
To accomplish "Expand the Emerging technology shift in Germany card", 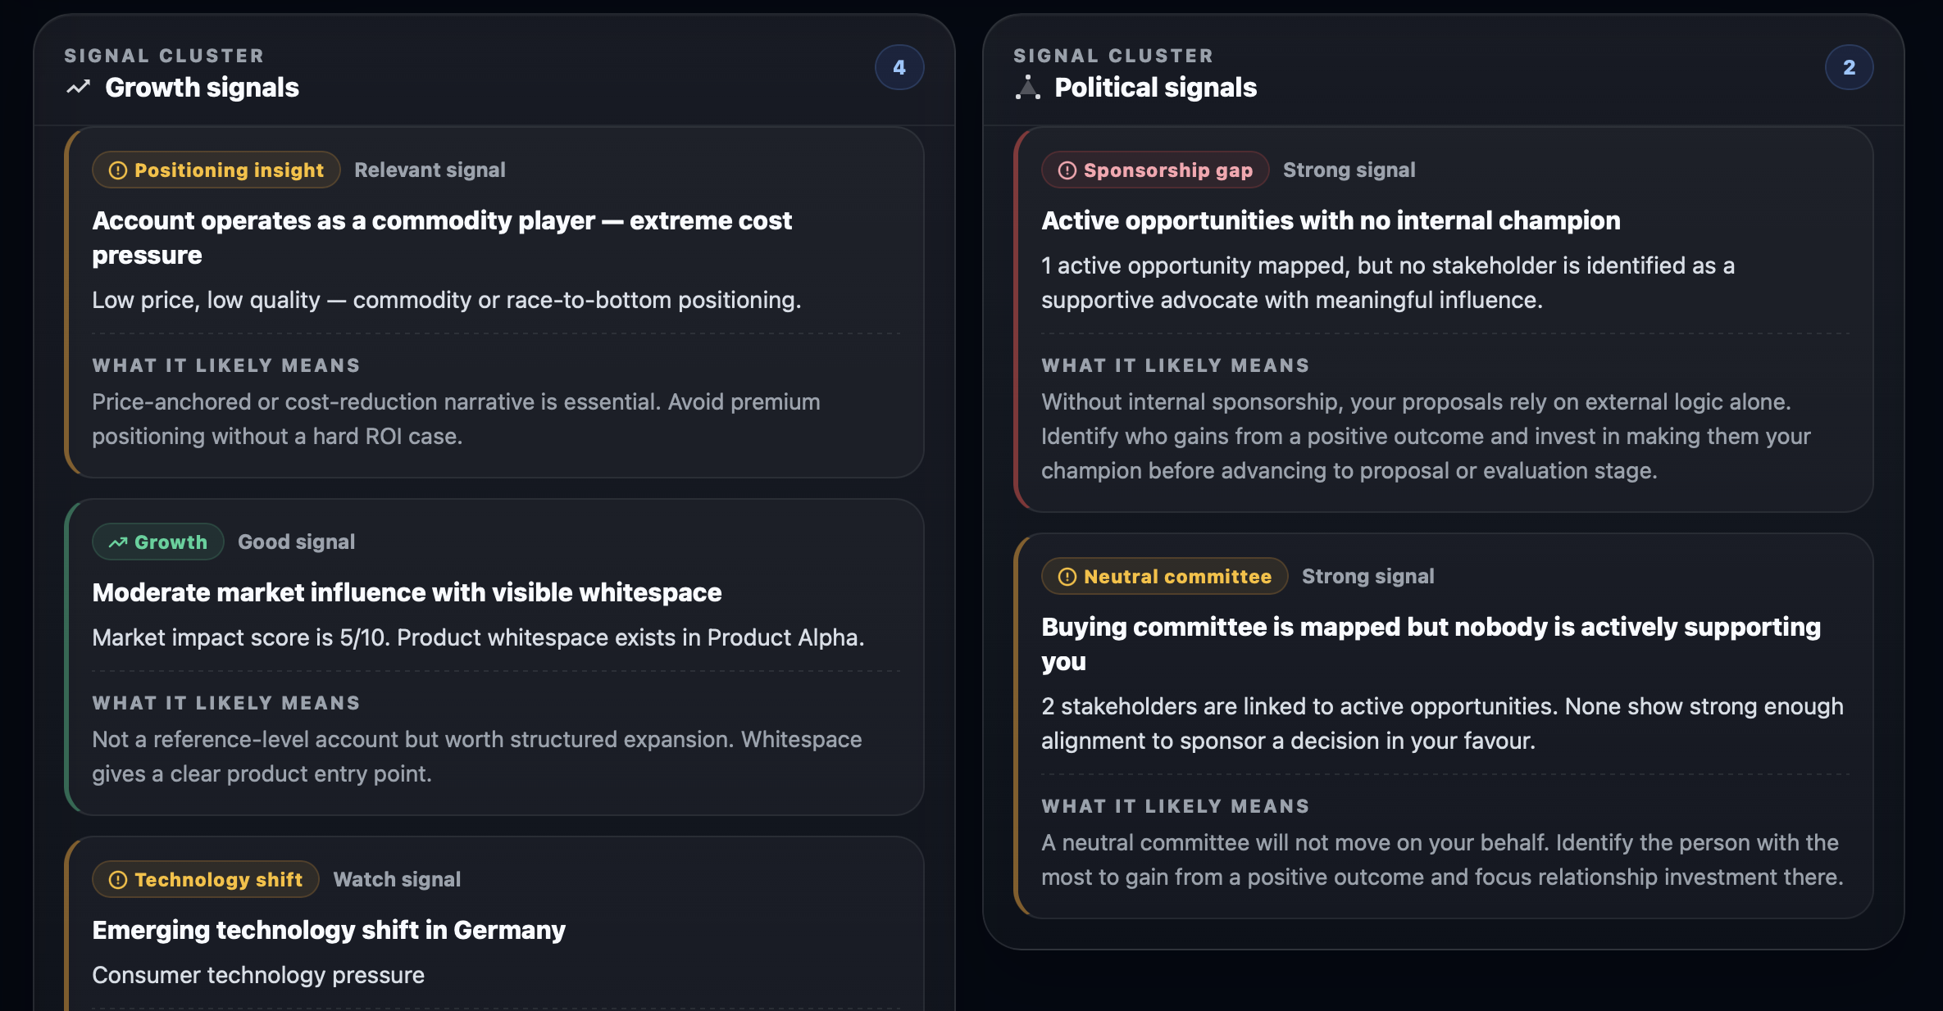I will click(329, 930).
